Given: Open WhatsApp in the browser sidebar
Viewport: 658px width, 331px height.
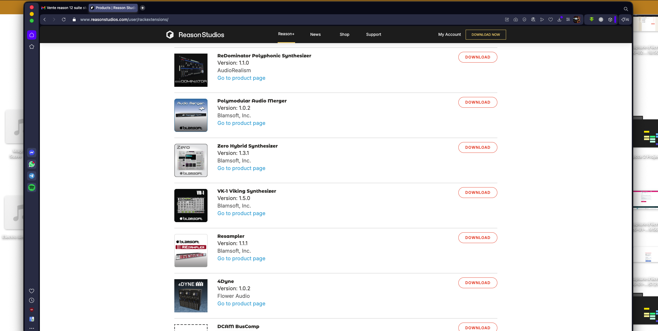Looking at the screenshot, I should click(32, 164).
